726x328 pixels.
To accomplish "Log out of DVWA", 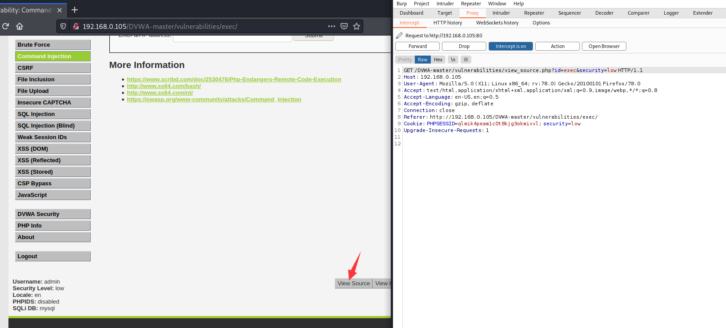I will pos(53,256).
